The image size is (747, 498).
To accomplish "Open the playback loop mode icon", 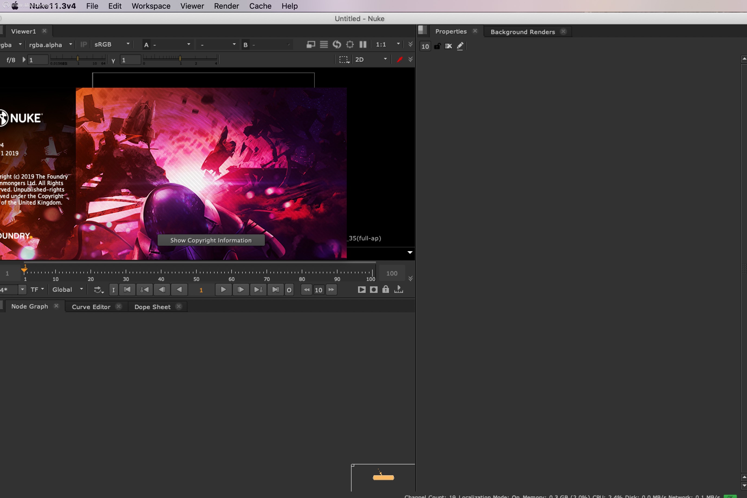I will point(99,290).
